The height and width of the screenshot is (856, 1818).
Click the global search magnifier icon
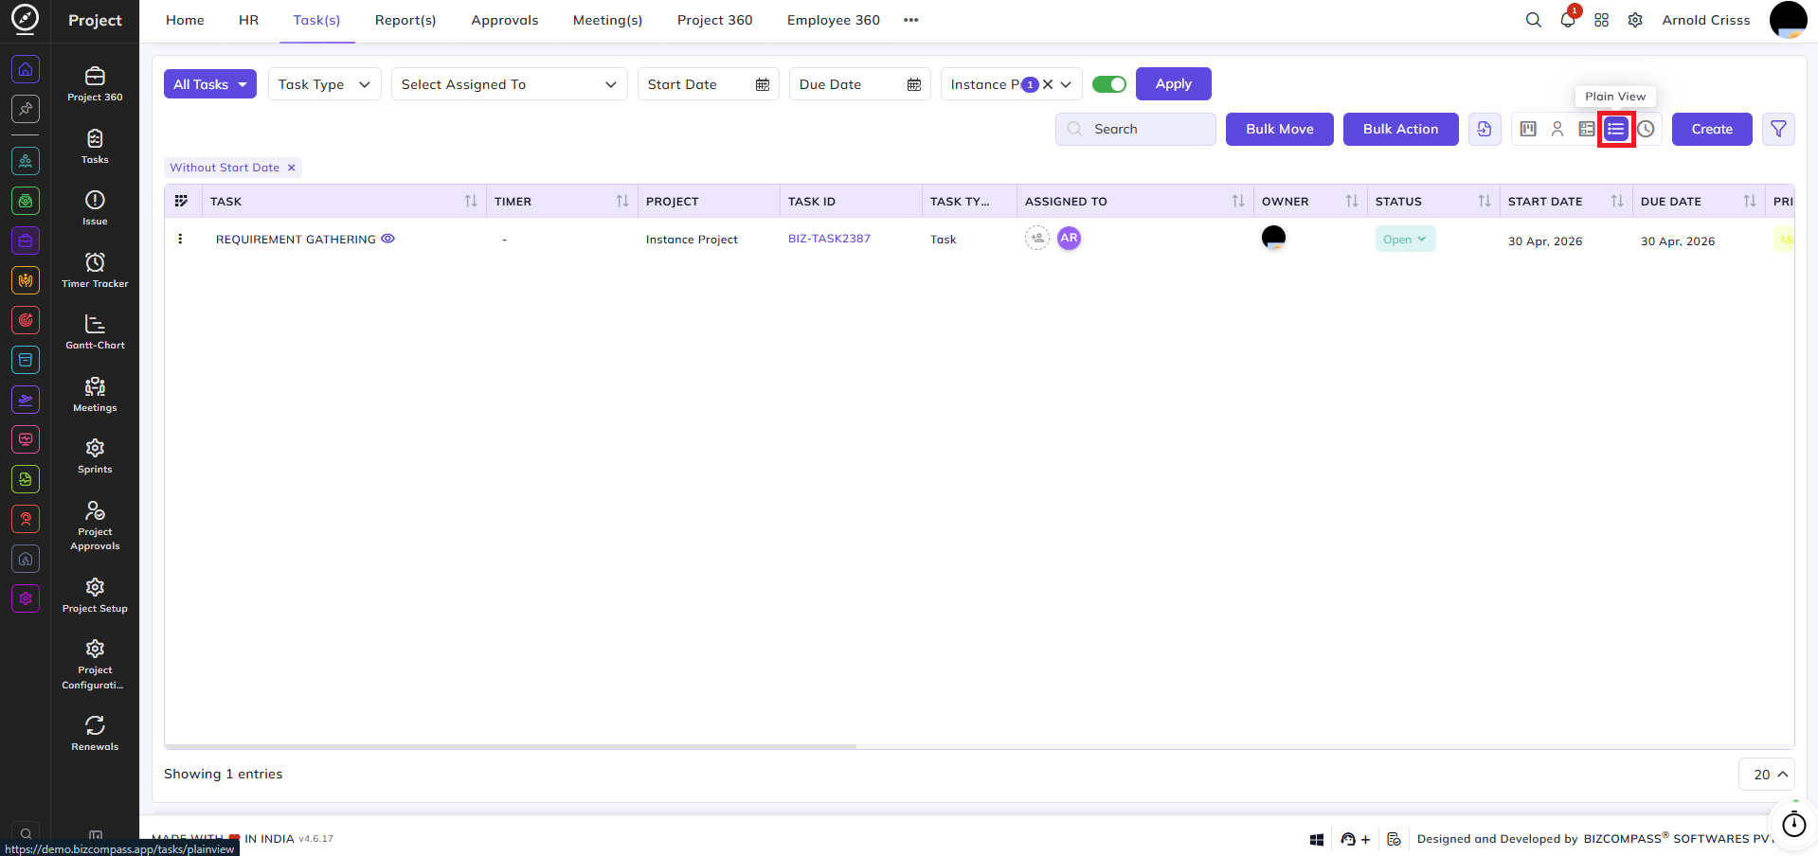(x=1533, y=20)
